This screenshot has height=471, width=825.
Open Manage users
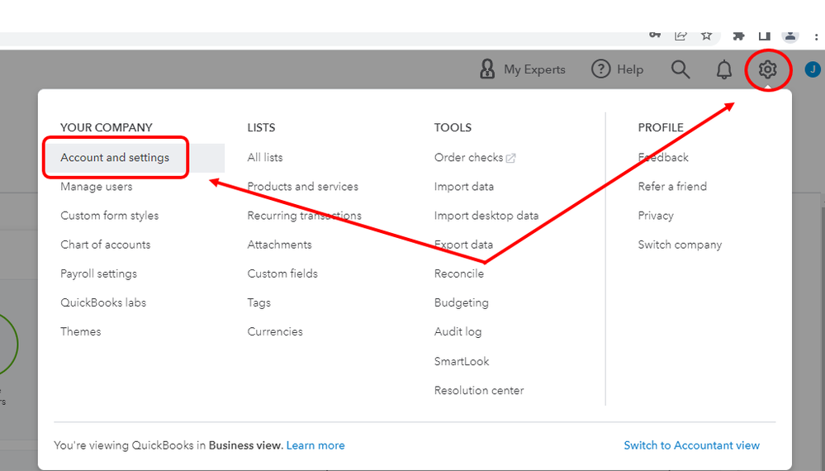coord(96,187)
